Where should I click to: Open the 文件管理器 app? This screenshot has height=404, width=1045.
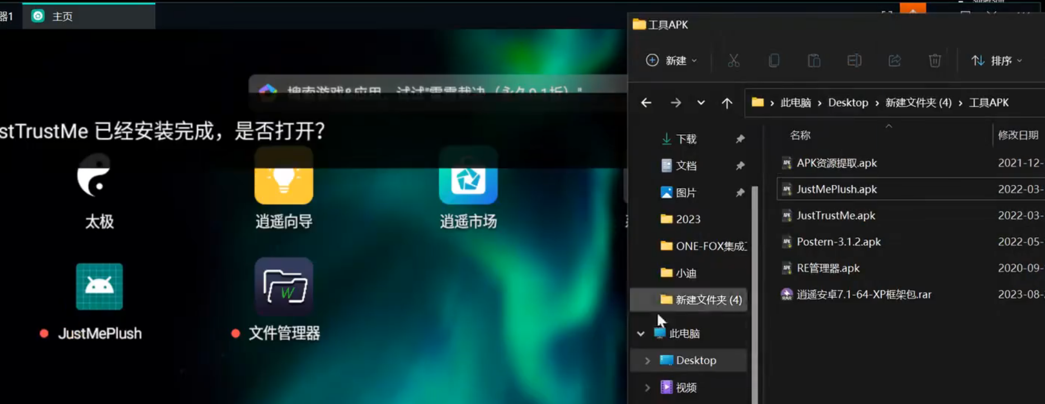[x=284, y=287]
